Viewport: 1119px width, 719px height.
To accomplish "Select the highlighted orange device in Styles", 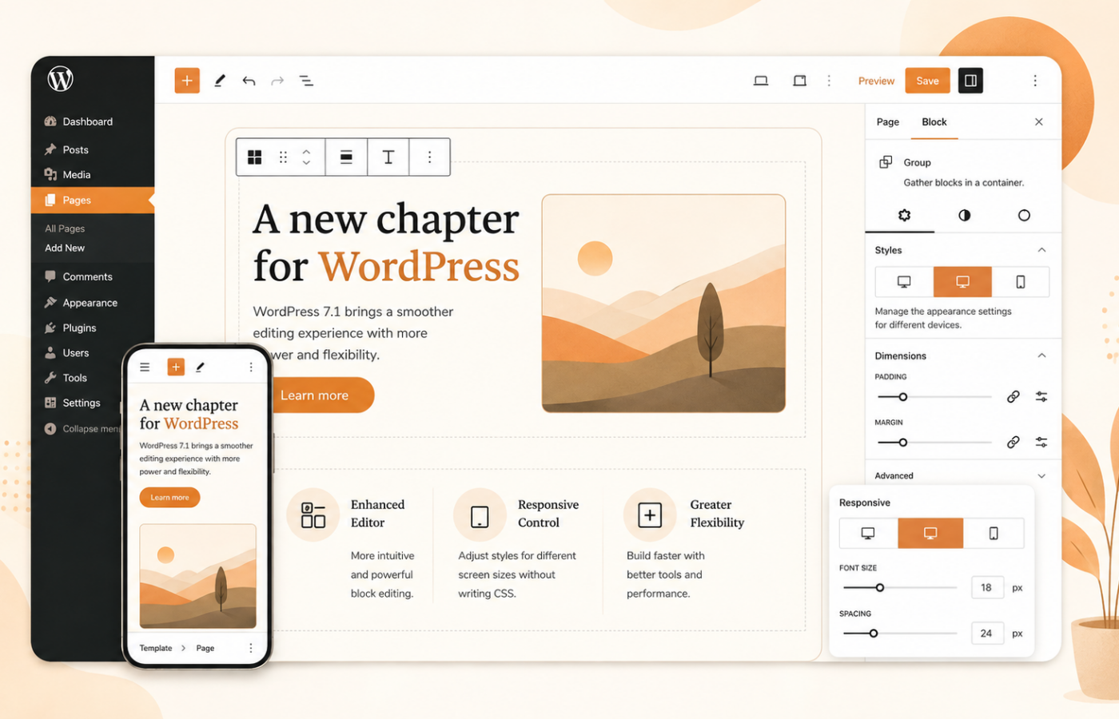I will click(x=962, y=282).
